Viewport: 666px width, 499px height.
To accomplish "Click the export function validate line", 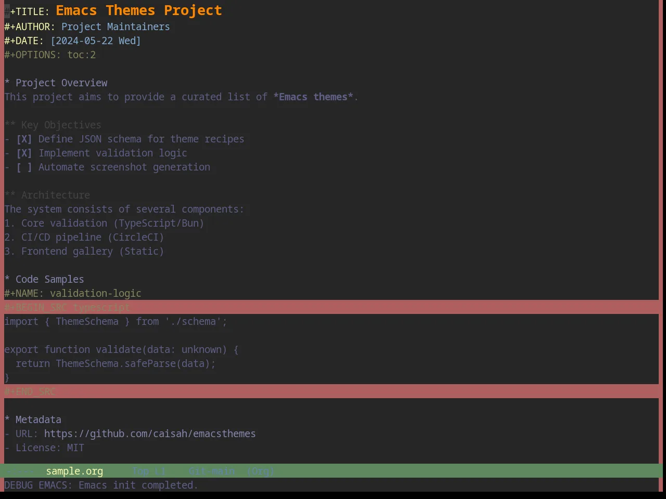I will click(x=121, y=349).
